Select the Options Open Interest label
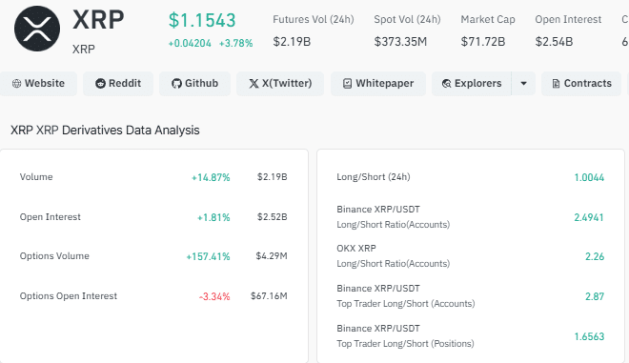Viewport: 629px width, 363px height. (x=69, y=296)
